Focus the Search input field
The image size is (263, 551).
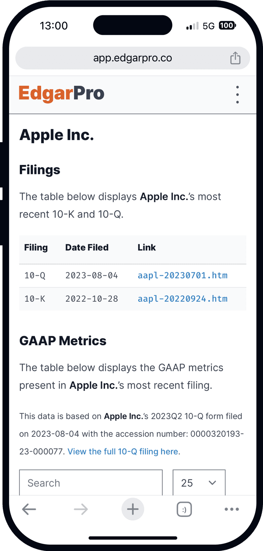coord(91,483)
